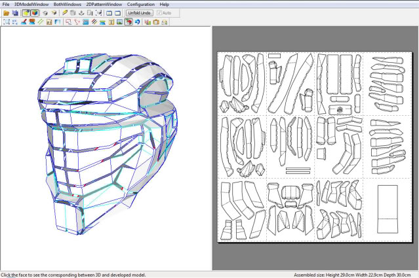The width and height of the screenshot is (419, 278).
Task: Open the Configuration menu
Action: 141,4
